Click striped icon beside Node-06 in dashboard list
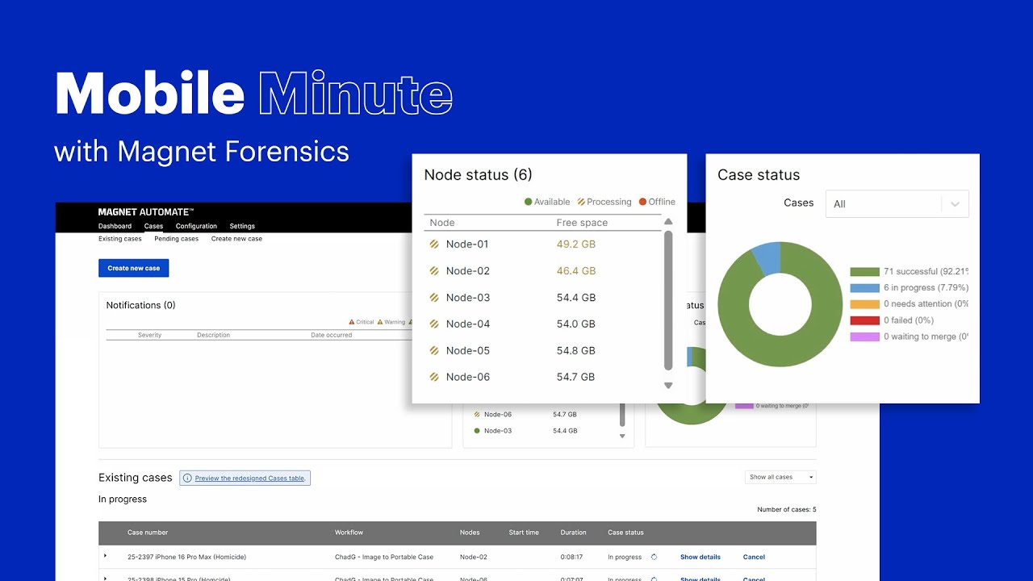The height and width of the screenshot is (581, 1033). click(477, 414)
